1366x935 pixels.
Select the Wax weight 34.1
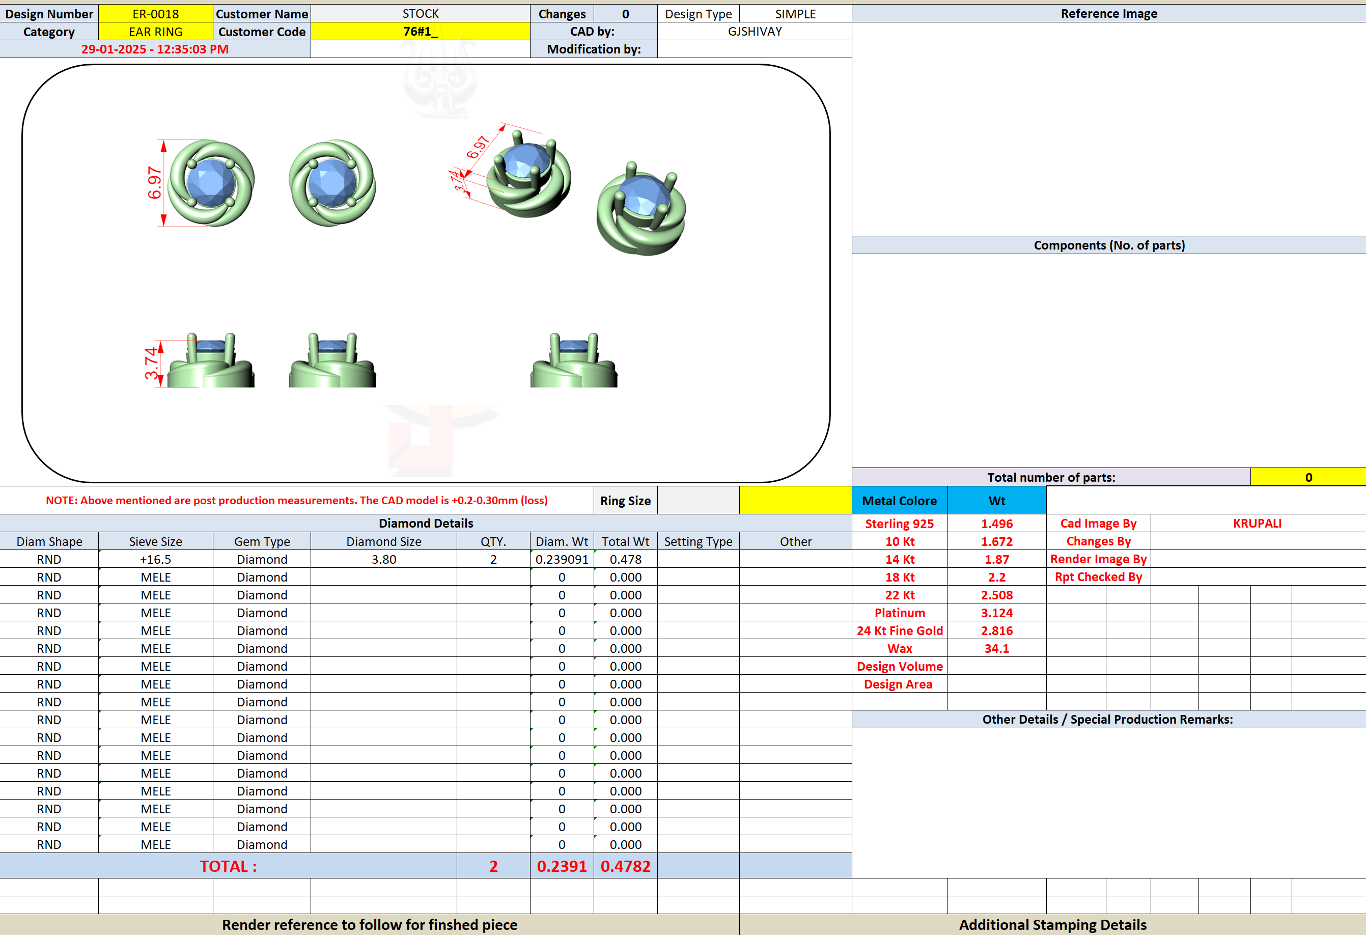(997, 649)
